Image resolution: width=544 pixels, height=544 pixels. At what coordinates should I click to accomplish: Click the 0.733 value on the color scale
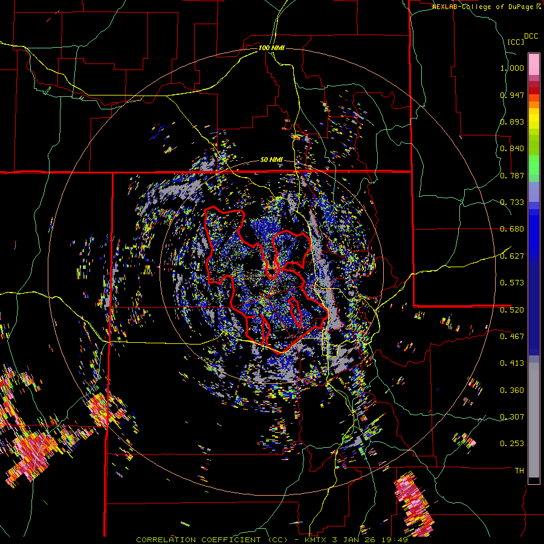coord(512,202)
